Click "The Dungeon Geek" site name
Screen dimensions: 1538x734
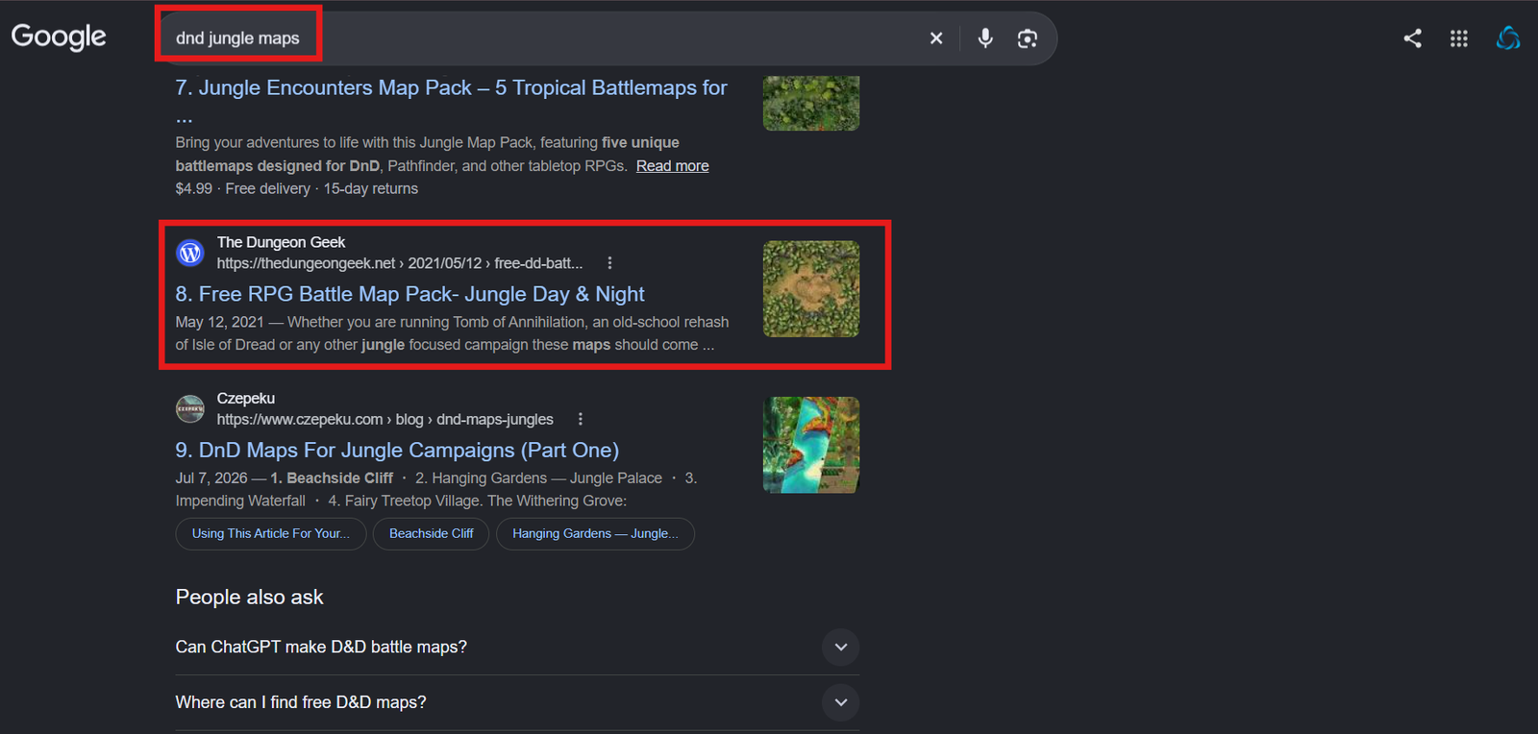pyautogui.click(x=281, y=242)
